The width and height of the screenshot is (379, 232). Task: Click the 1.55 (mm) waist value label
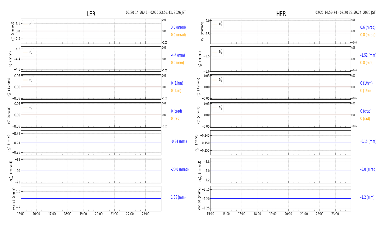[178, 197]
